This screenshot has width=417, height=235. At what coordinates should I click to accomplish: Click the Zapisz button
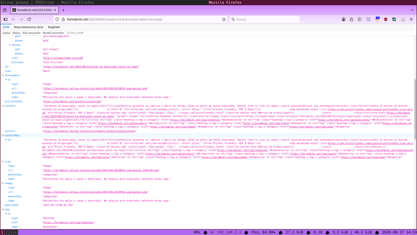[7, 33]
